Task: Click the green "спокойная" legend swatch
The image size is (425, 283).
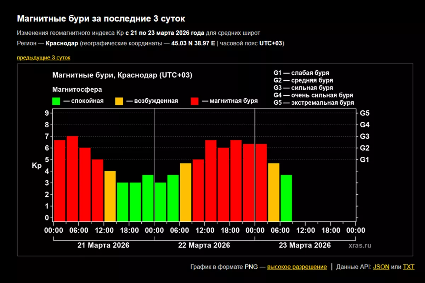Action: [56, 101]
